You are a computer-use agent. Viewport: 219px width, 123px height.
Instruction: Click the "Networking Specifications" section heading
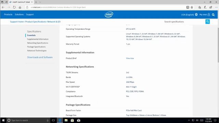[x=80, y=67]
